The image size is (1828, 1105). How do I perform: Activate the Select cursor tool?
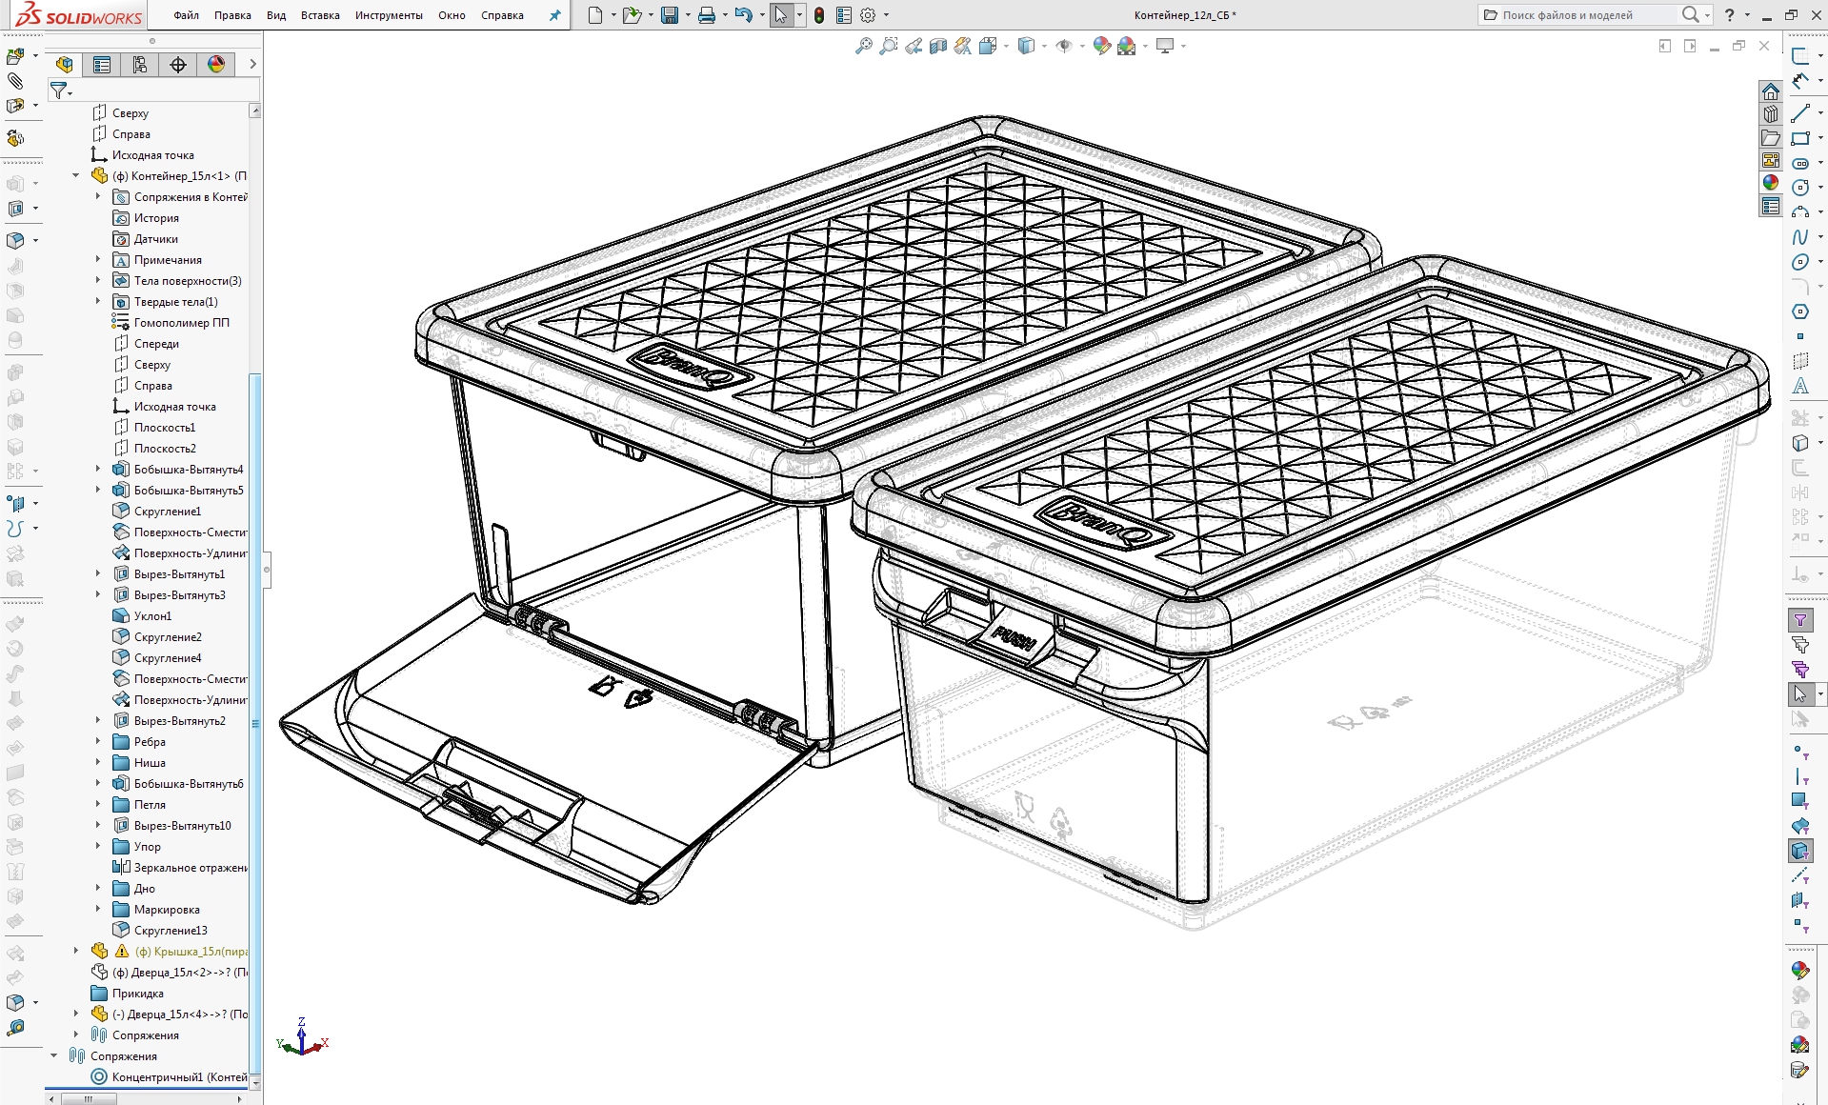781,15
